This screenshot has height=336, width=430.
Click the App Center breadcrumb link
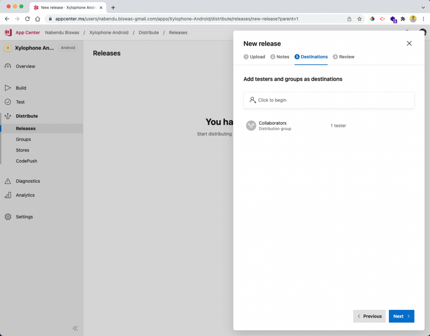(28, 32)
